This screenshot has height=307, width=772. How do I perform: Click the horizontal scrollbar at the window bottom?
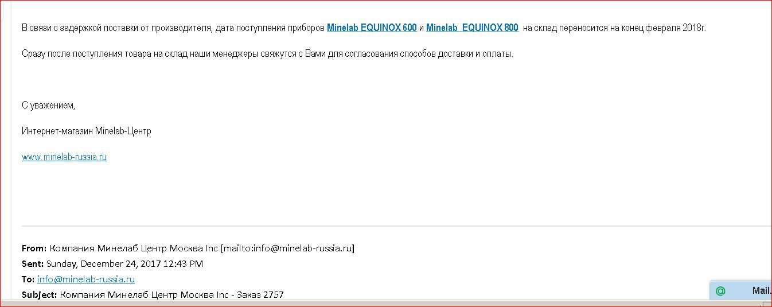click(344, 302)
